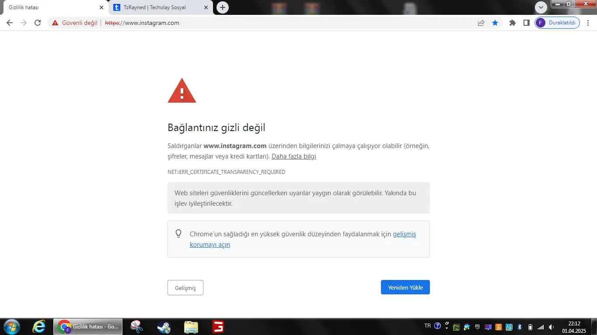
Task: Open the Windows Start menu
Action: pos(11,327)
